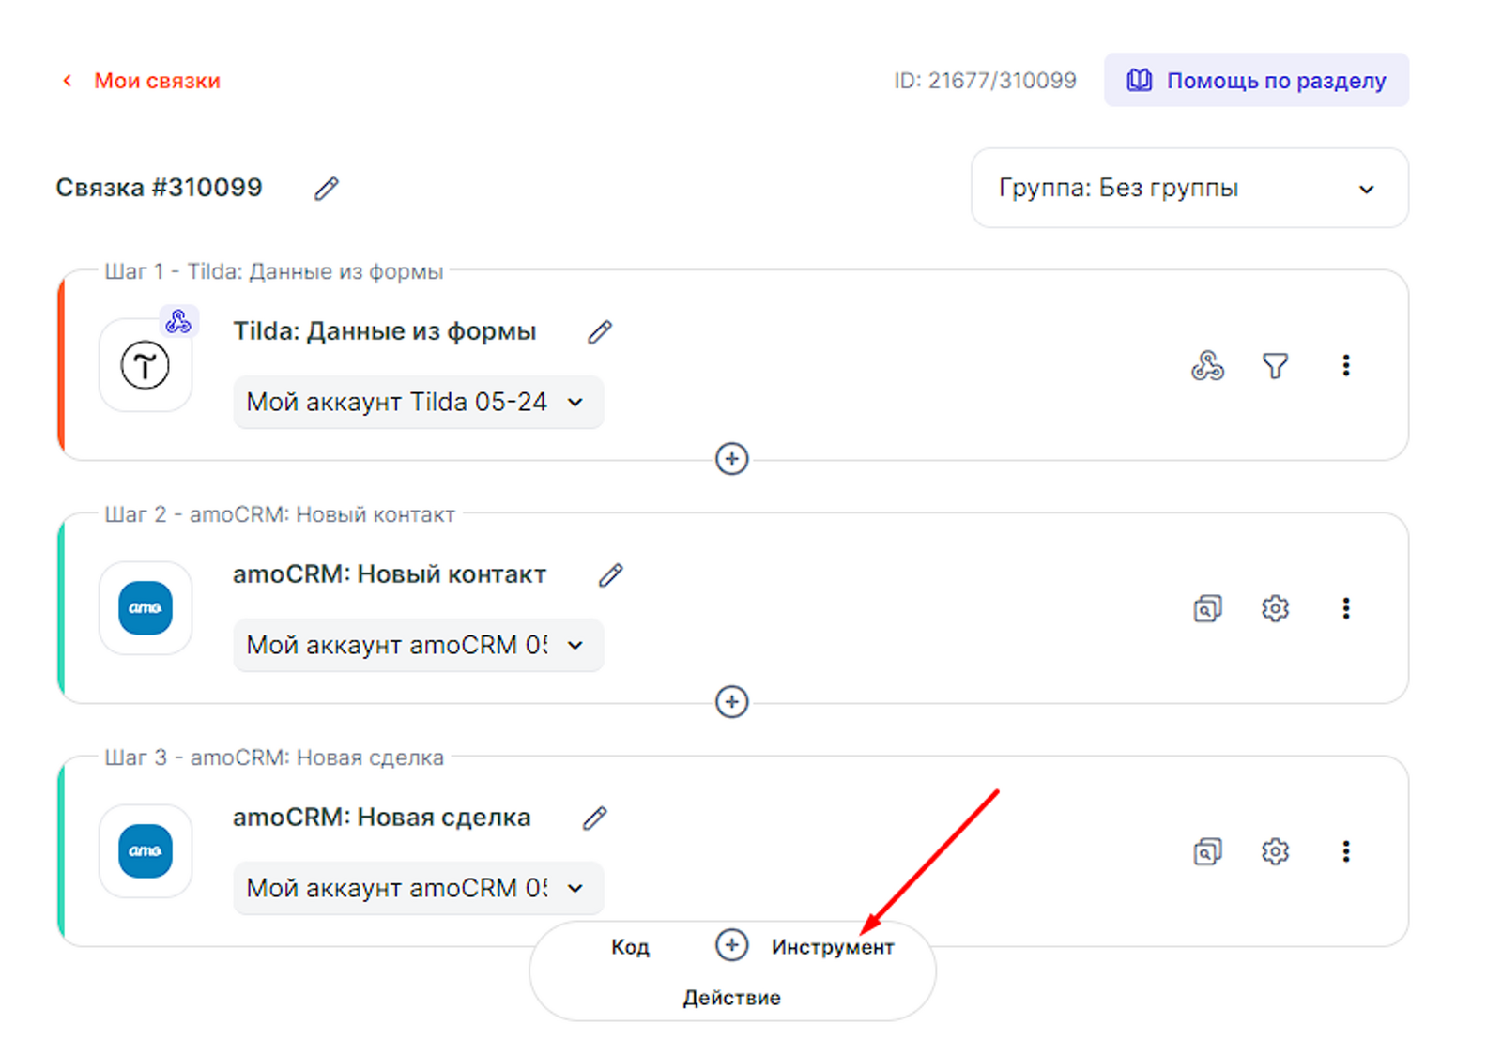Open three-dot menu for amoCRM: Новый контакт
Viewport: 1502px width, 1055px height.
coord(1345,608)
